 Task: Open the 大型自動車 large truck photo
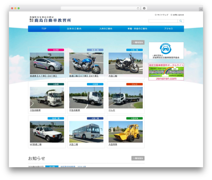point(47,98)
